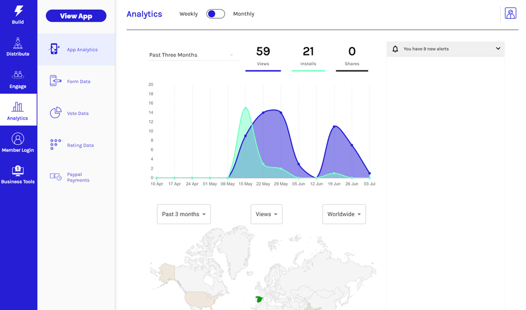Select the Member Login icon
The image size is (526, 310).
point(18,139)
